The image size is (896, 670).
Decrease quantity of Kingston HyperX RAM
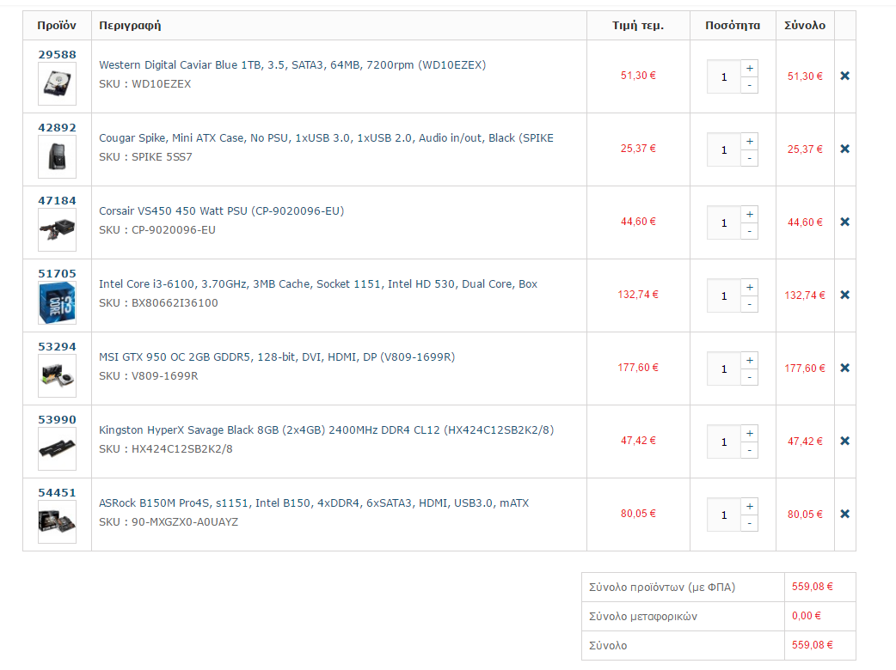749,450
